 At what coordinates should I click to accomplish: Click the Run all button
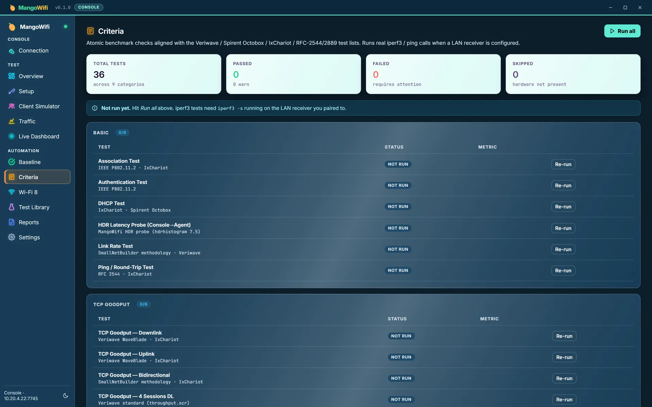pos(622,31)
